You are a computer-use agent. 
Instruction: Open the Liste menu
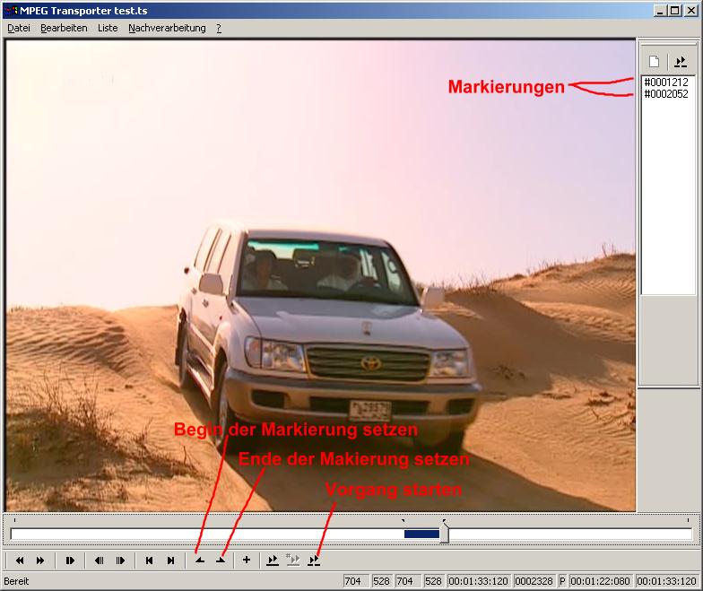(x=108, y=28)
